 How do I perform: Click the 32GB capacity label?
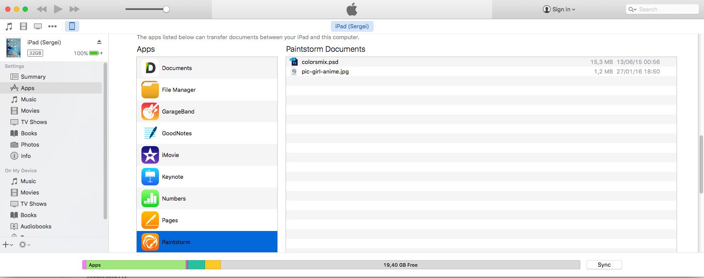[x=35, y=53]
